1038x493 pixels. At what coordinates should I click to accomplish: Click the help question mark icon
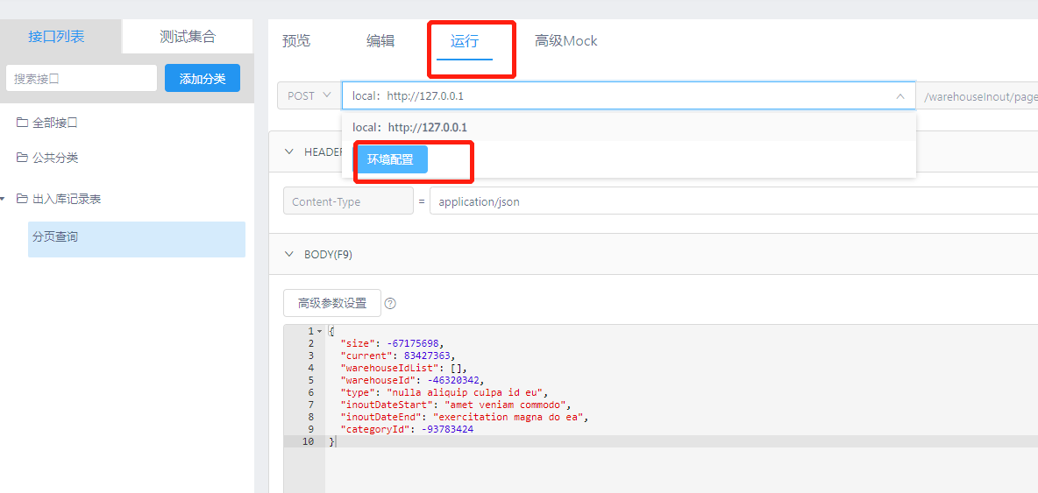coord(391,303)
